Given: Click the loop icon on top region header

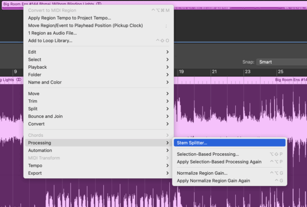Looking at the screenshot, I should click(99, 4).
